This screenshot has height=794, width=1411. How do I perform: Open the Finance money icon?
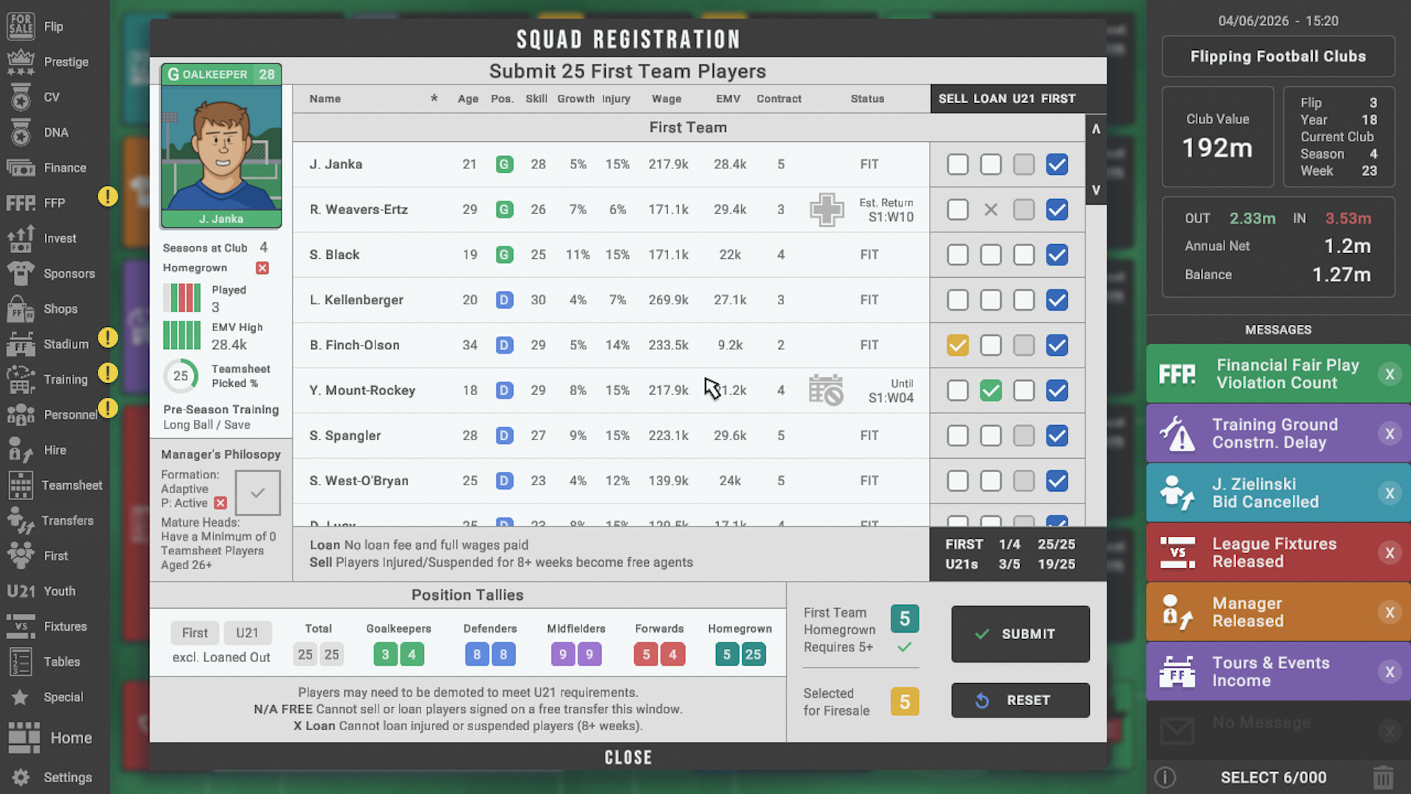tap(21, 168)
